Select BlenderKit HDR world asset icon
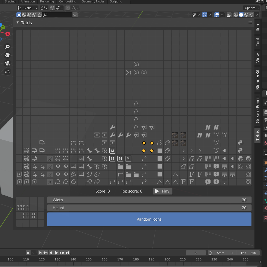This screenshot has height=267, width=267. point(34,15)
